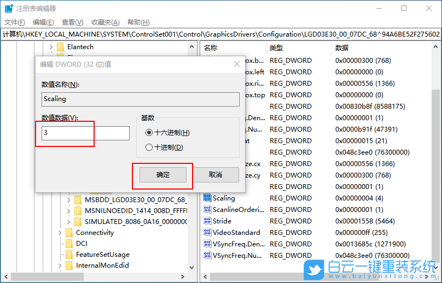
Task: Open the 查看(V) menu
Action: (x=72, y=22)
